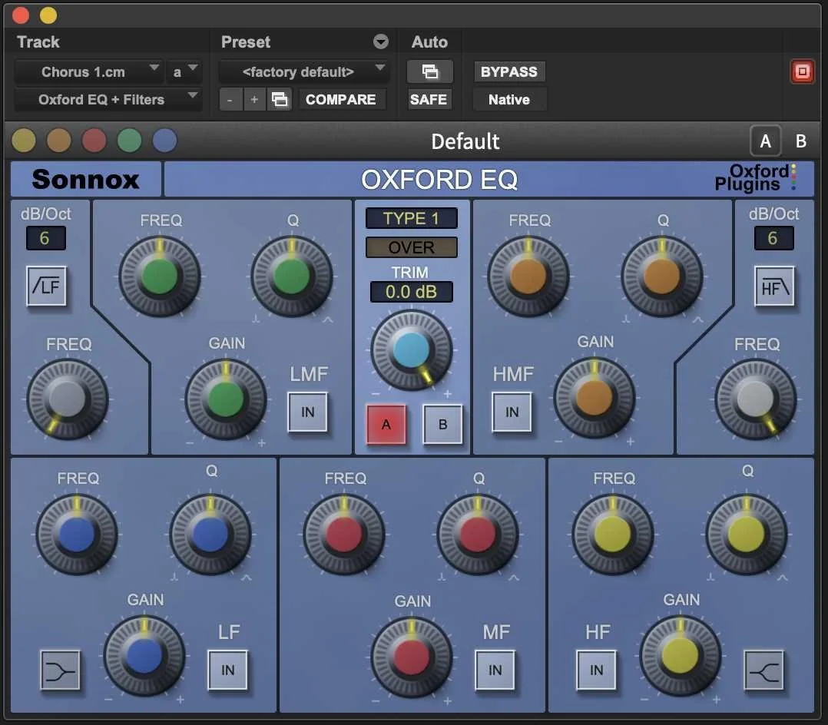This screenshot has height=725, width=828.
Task: Toggle the HF band shelf shape button
Action: click(763, 670)
